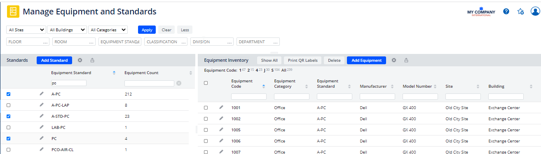
Task: Click the Add Standard button
Action: [54, 60]
